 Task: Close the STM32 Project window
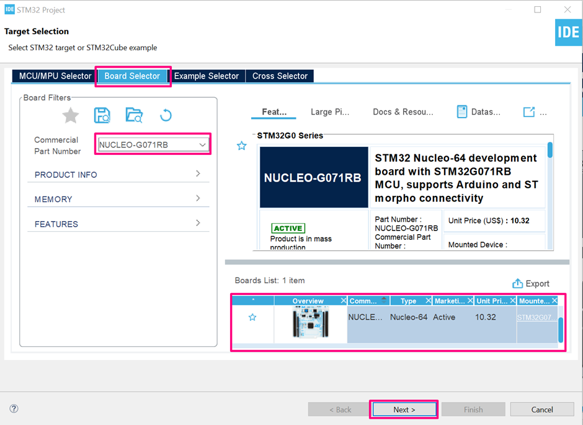[567, 10]
